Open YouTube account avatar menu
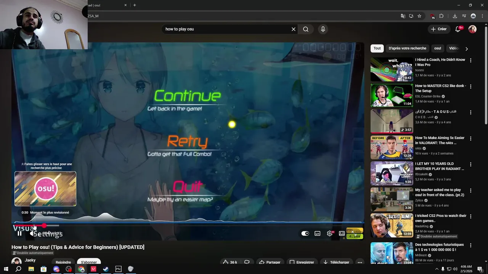 (x=472, y=29)
